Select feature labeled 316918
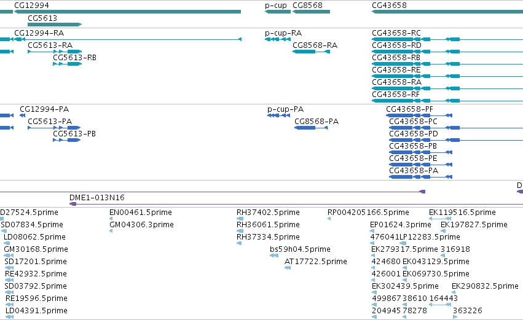Viewport: 523px width, 320px height. [455, 249]
